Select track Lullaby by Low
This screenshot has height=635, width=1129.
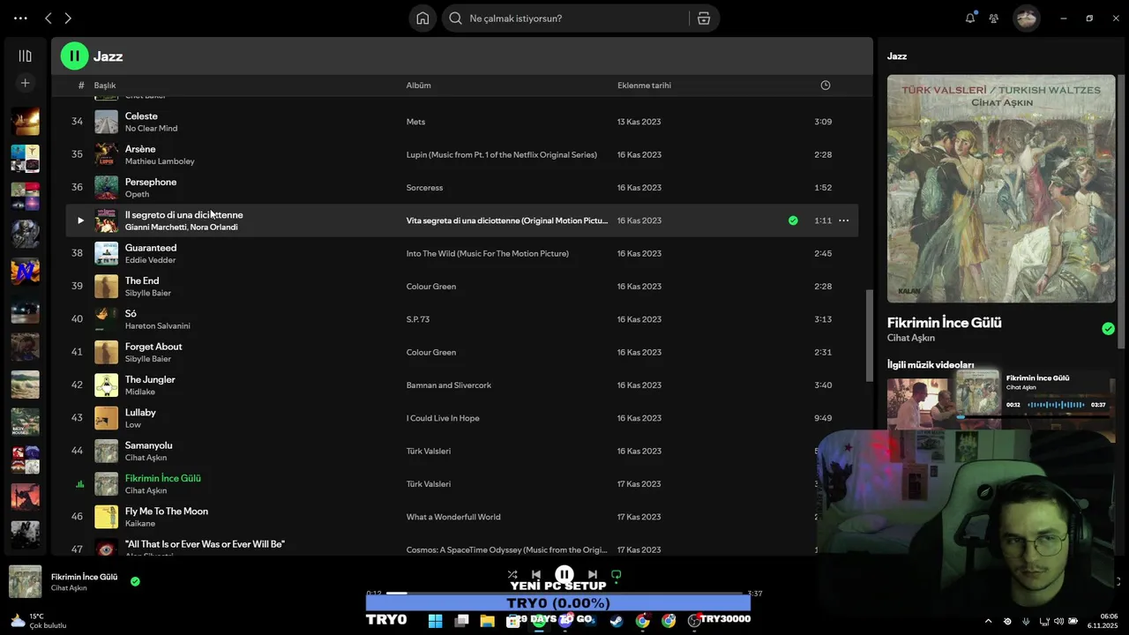(x=461, y=418)
